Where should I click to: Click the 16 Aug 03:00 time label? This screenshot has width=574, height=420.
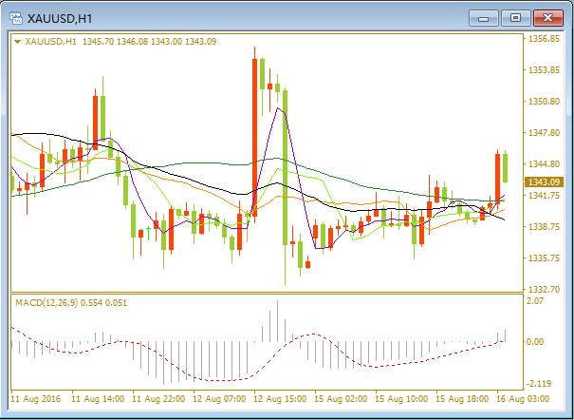coord(523,399)
